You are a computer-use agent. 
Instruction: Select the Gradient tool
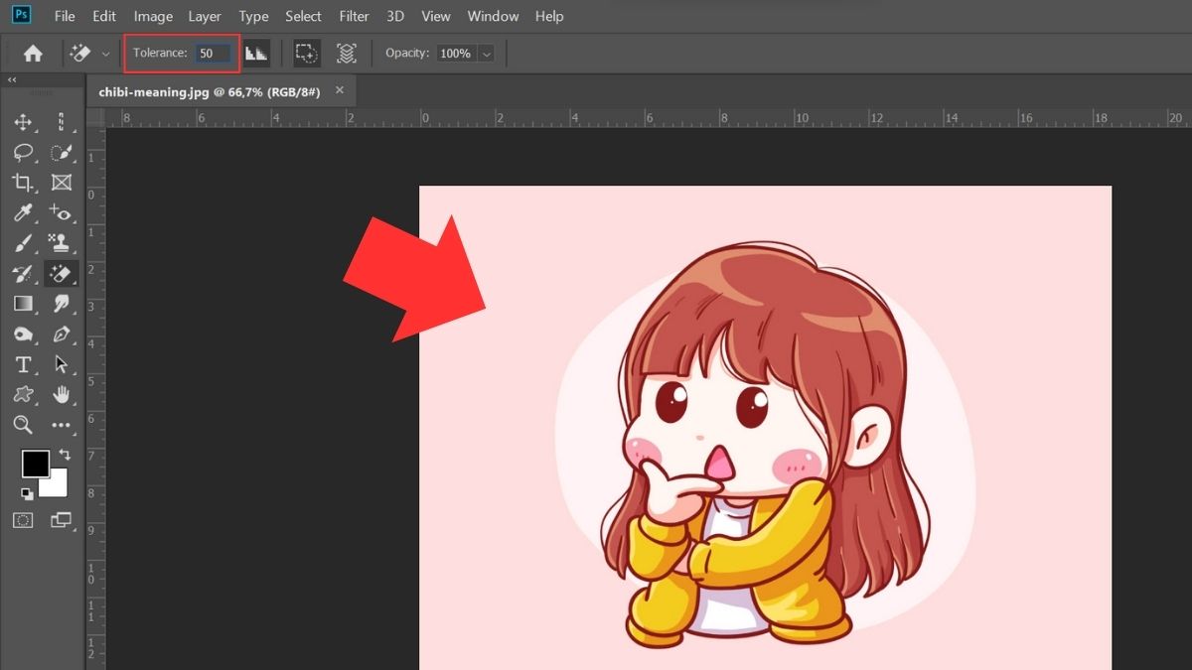22,304
